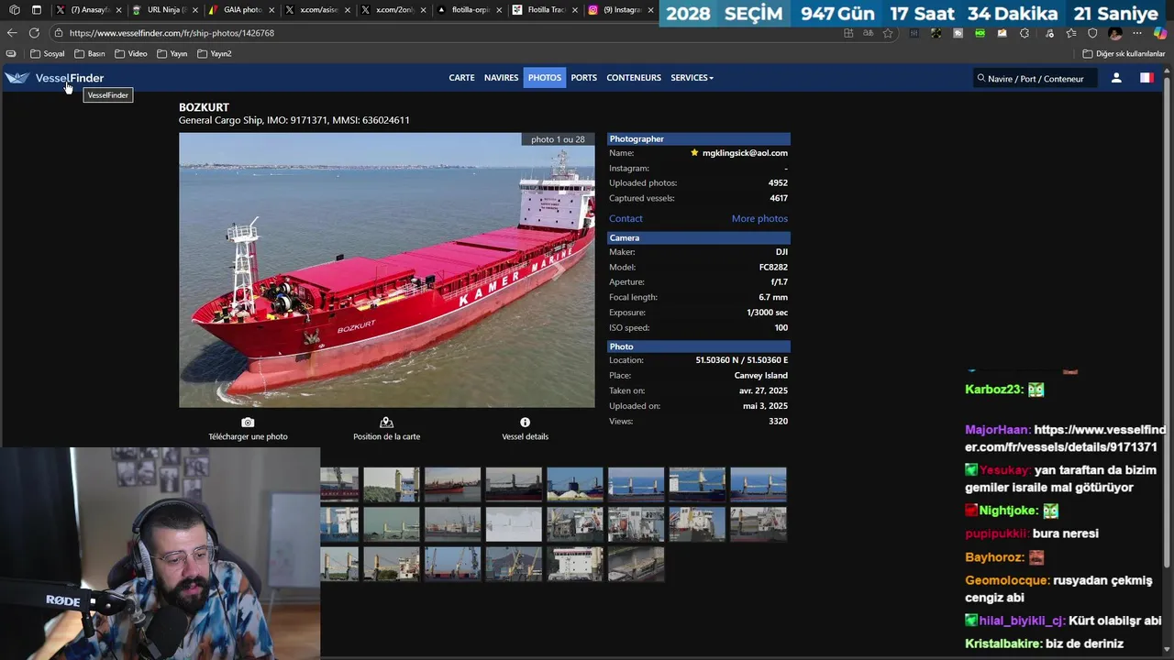Click the BOZKURT vessel name heading

tap(204, 107)
